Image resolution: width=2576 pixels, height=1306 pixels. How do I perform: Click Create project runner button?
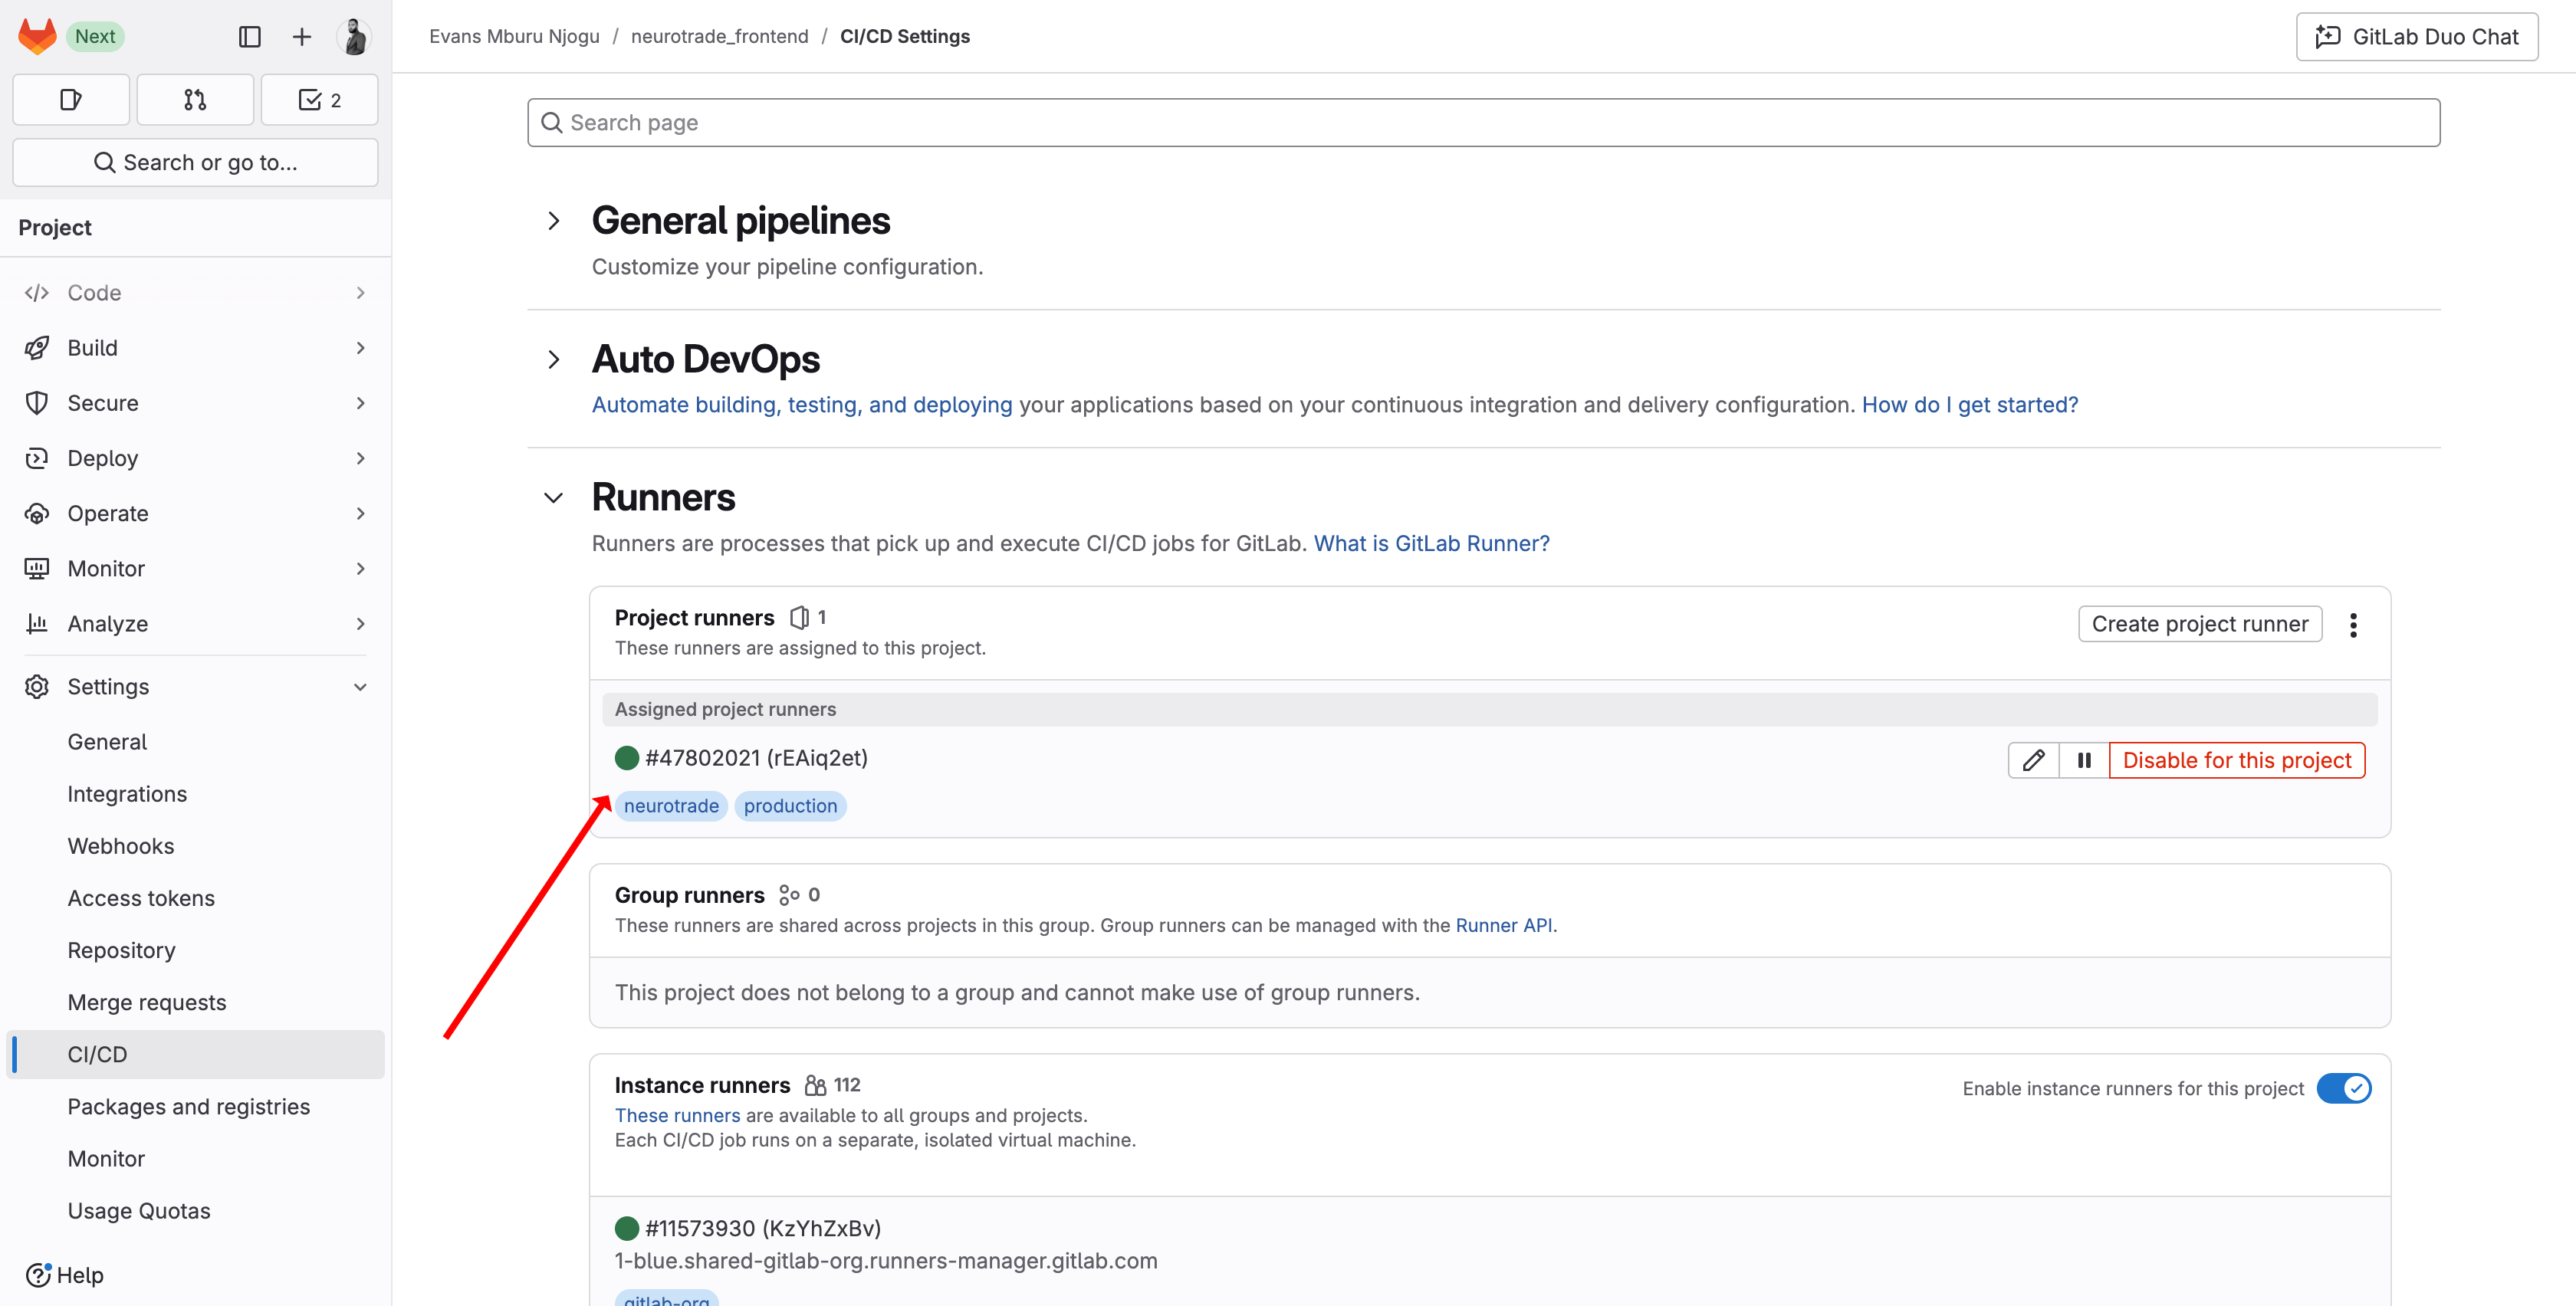[2199, 624]
